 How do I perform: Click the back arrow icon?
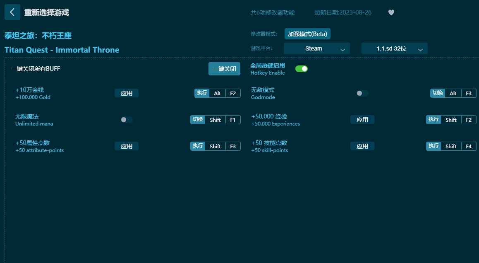(12, 12)
